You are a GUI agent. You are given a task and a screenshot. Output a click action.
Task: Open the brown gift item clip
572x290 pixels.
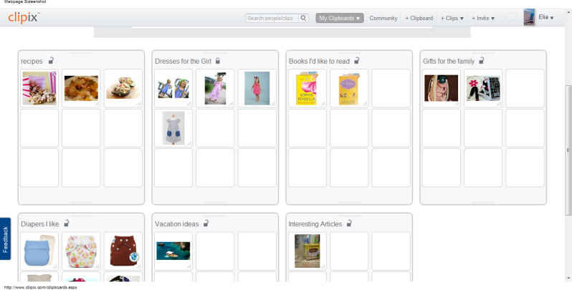pos(441,88)
